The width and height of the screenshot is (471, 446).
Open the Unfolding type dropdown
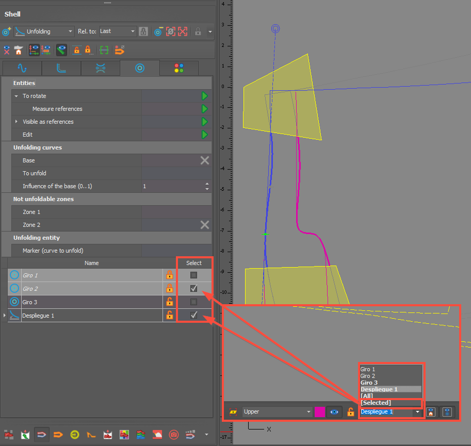pyautogui.click(x=43, y=31)
